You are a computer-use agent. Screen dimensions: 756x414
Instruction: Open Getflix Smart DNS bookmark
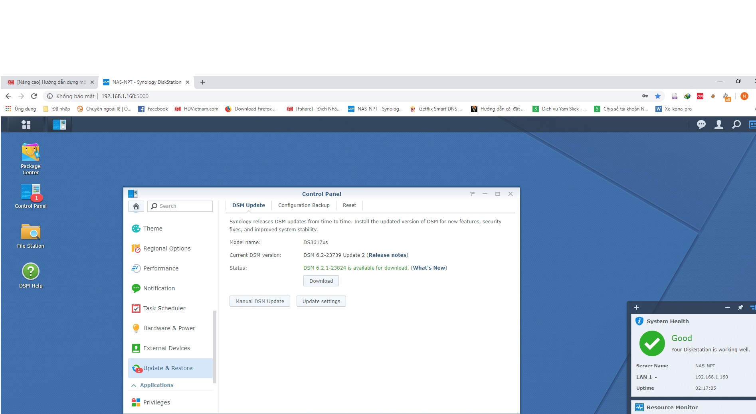[x=436, y=109]
